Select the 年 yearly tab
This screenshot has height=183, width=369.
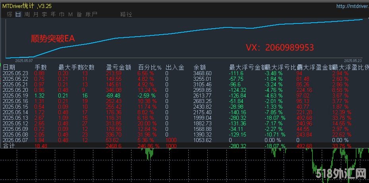(x=53, y=14)
